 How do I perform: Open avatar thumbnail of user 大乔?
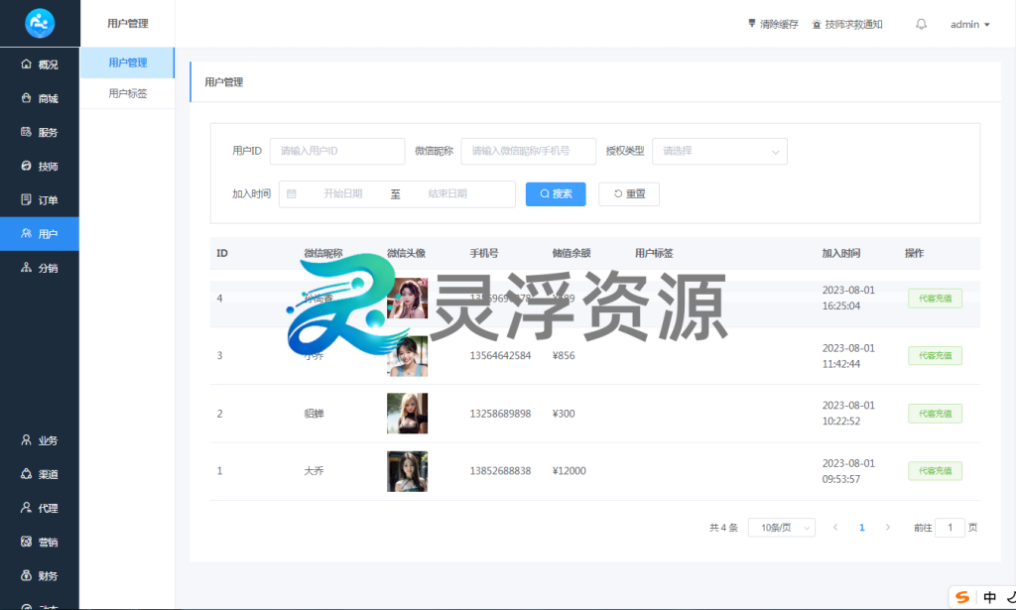pyautogui.click(x=407, y=471)
